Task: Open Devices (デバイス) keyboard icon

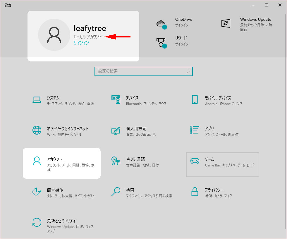Action: (116, 100)
